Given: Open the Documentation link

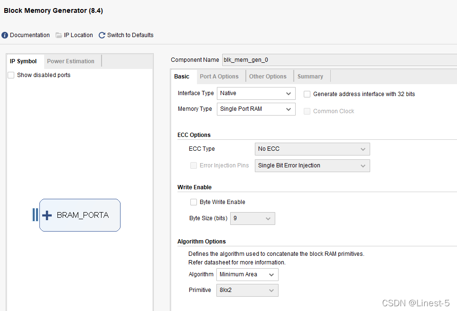Looking at the screenshot, I should pyautogui.click(x=30, y=35).
